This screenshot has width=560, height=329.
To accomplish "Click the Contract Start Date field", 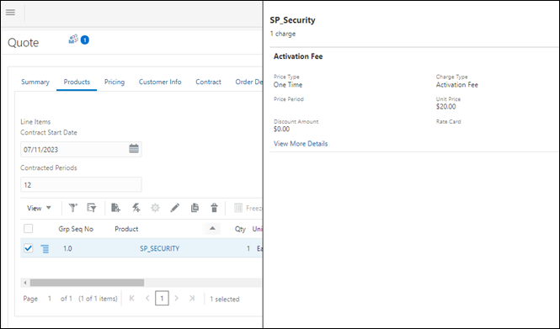I will 81,149.
